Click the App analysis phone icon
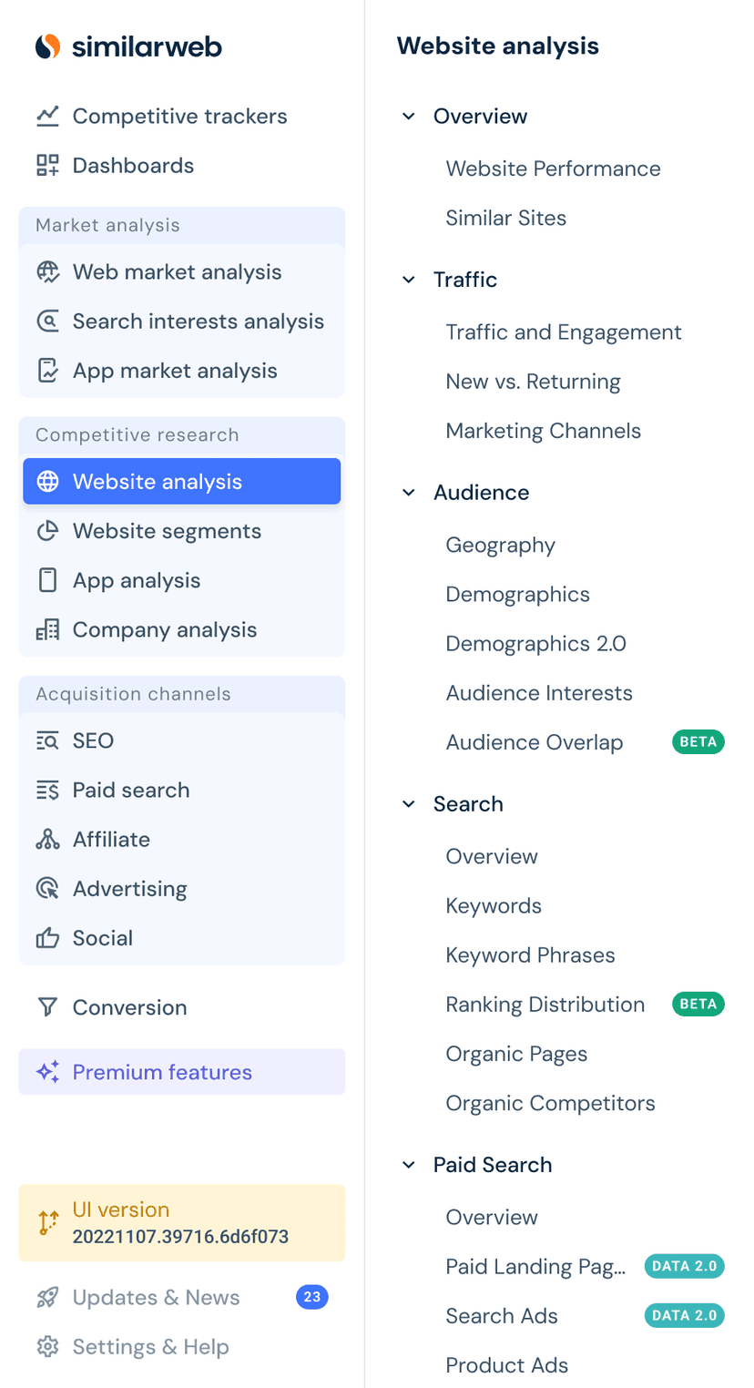The height and width of the screenshot is (1388, 754). point(47,579)
